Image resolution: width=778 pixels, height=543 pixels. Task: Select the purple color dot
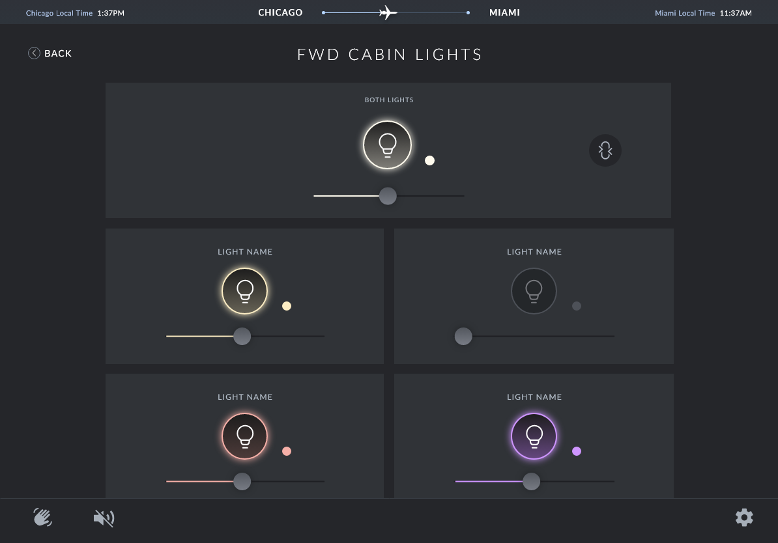pyautogui.click(x=577, y=451)
